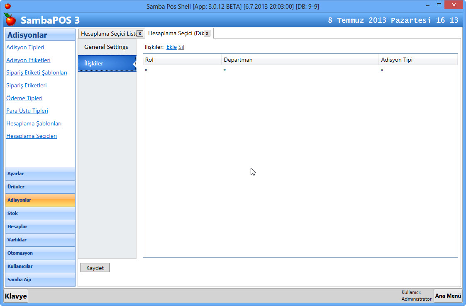Open Sipariş Etiketi Şablonları link
Image resolution: width=466 pixels, height=306 pixels.
[37, 73]
